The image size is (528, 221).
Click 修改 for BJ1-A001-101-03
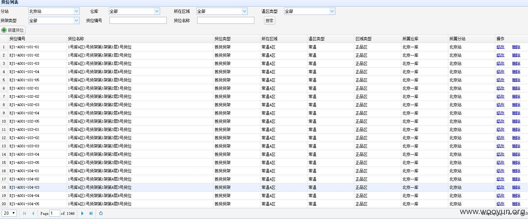[501, 63]
